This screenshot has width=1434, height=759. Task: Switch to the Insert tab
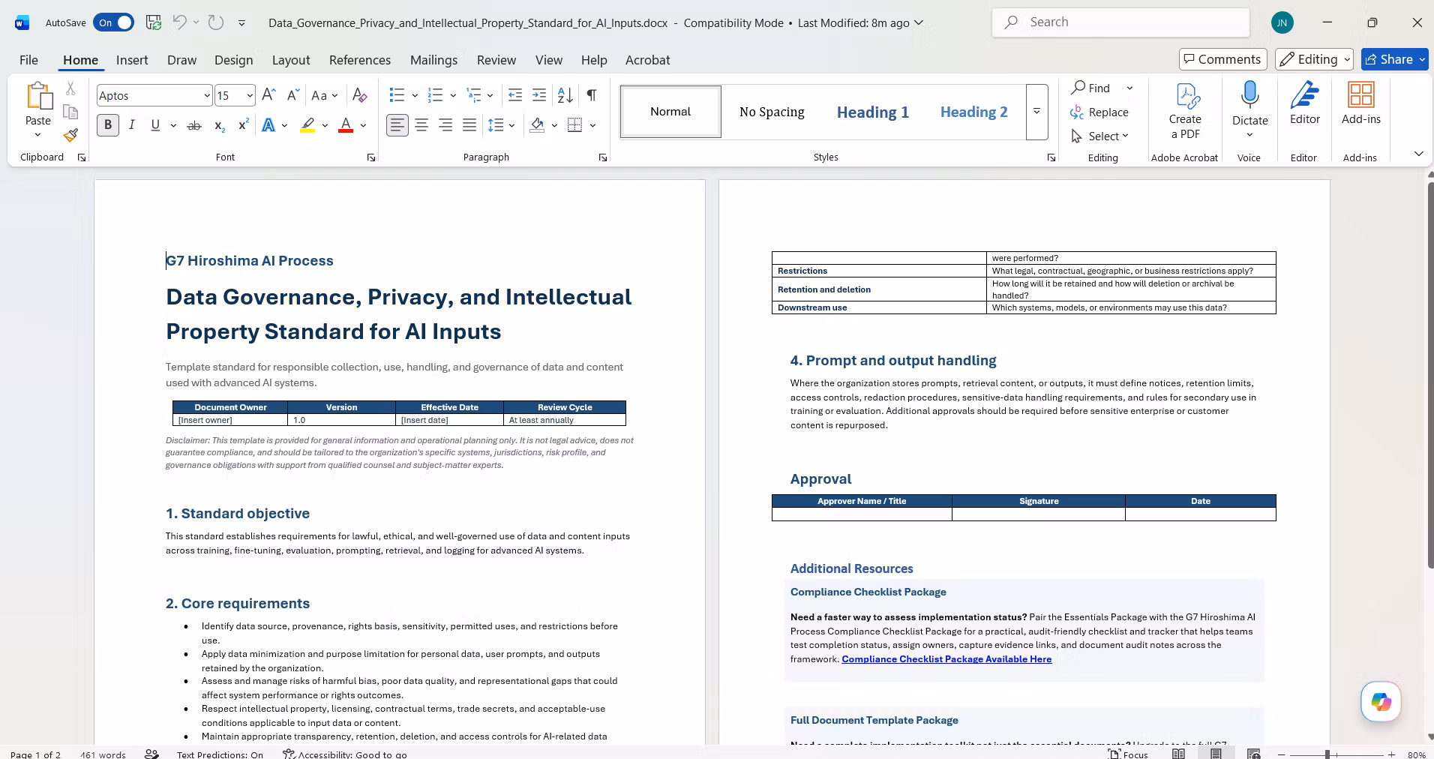(132, 60)
